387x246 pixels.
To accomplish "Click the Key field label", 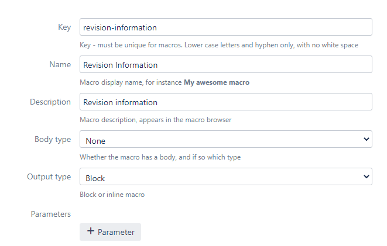I will click(64, 27).
